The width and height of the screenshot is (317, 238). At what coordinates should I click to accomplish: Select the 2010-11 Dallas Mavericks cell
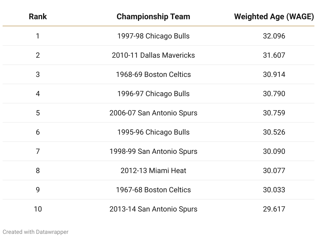(x=153, y=55)
